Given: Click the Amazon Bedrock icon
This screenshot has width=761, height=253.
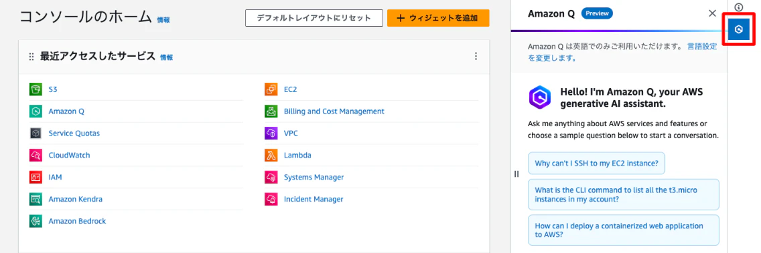Looking at the screenshot, I should coord(35,221).
